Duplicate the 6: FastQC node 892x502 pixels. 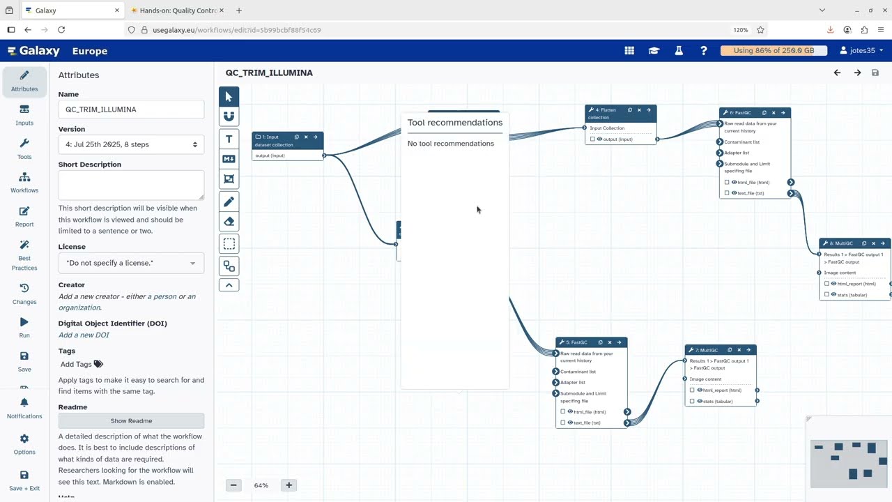tap(764, 112)
